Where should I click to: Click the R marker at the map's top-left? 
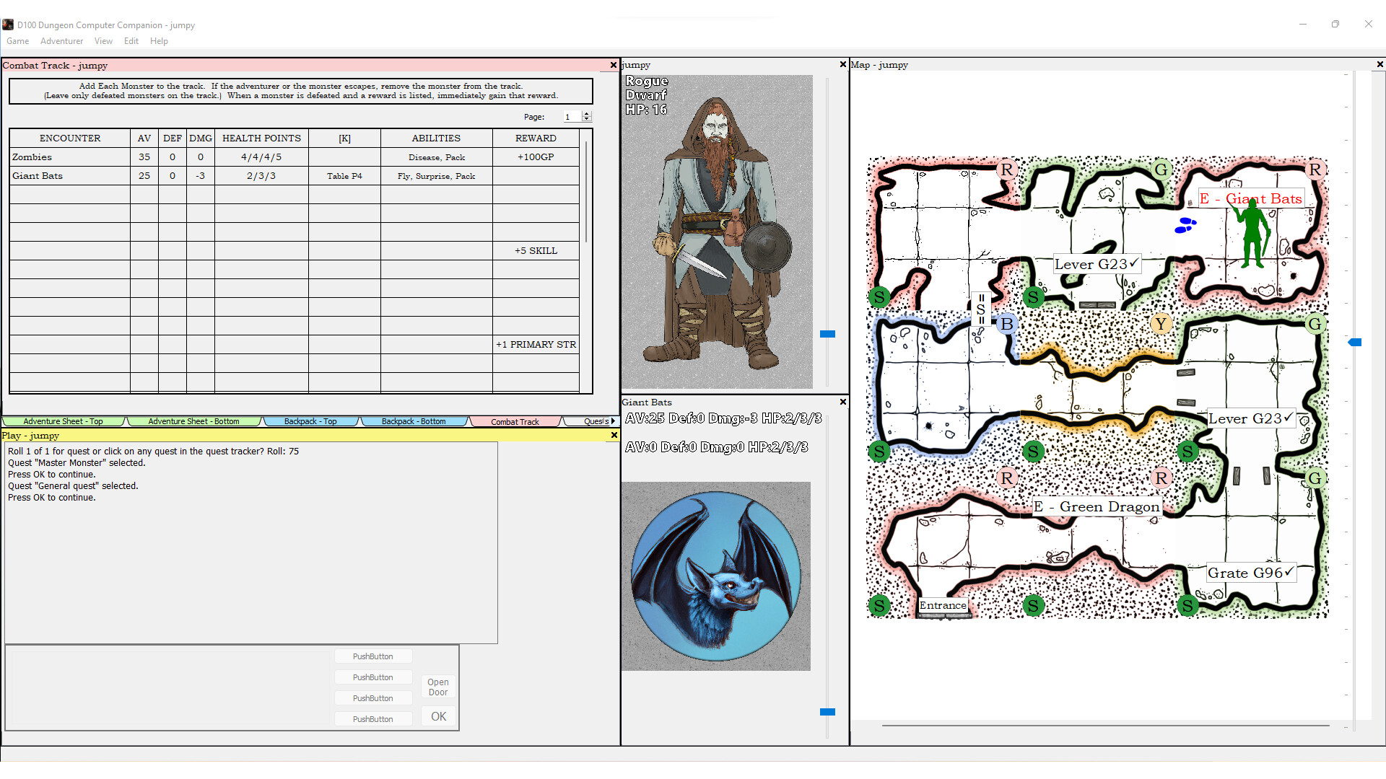(x=1007, y=170)
